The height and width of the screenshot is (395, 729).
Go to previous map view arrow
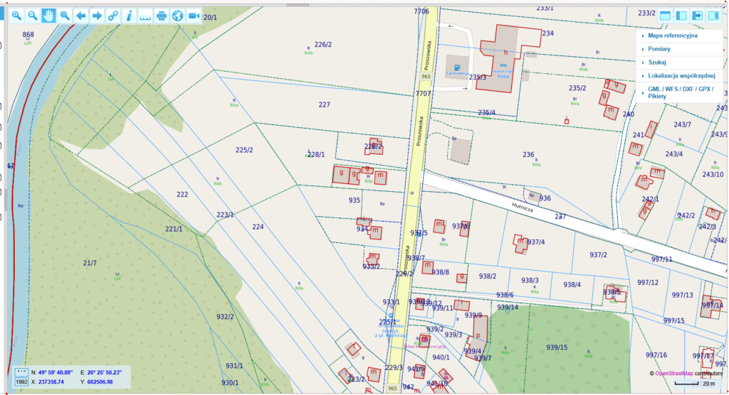tap(80, 15)
